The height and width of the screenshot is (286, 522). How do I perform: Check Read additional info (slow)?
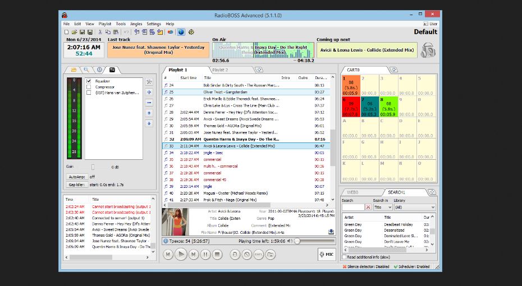coord(344,257)
